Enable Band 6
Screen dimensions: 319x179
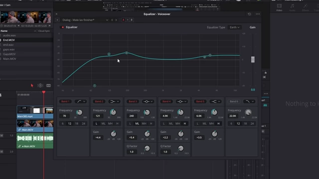pos(234,101)
